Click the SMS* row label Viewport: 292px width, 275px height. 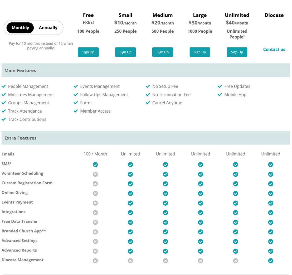click(7, 163)
